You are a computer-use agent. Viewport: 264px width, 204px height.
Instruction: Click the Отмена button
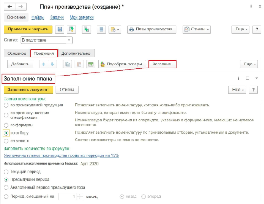coord(67,90)
